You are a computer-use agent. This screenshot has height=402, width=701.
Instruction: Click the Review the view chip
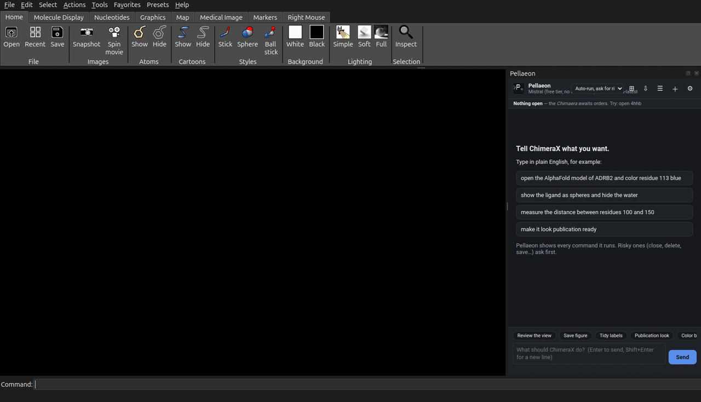(535, 336)
